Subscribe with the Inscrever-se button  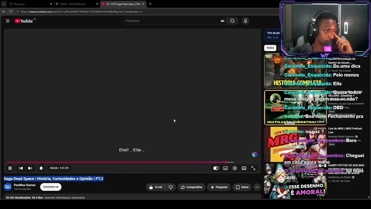click(51, 187)
